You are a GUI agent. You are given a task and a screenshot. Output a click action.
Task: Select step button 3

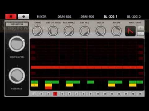[48, 94]
